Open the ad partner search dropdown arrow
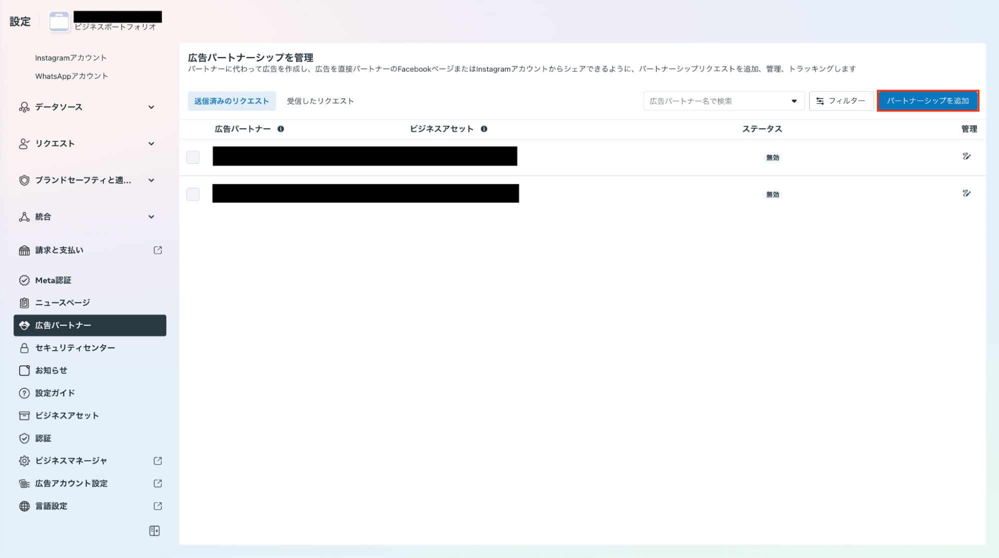The height and width of the screenshot is (558, 999). 794,101
